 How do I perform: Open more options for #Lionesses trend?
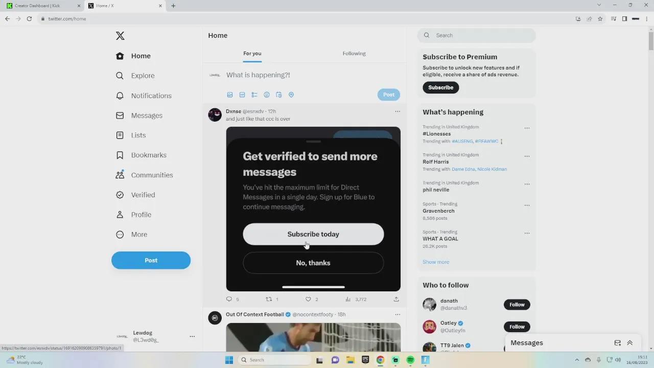point(527,128)
